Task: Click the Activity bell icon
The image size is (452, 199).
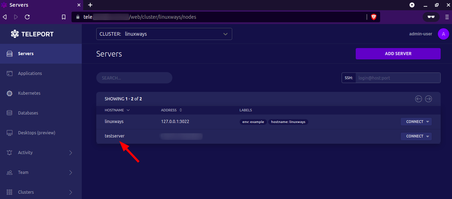Action: point(10,153)
